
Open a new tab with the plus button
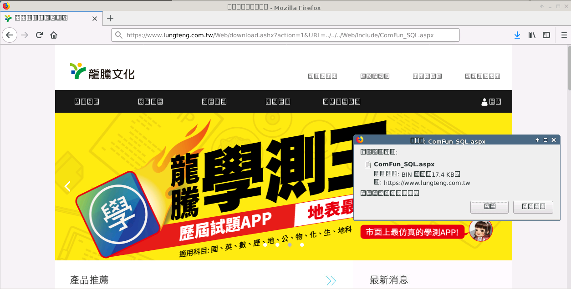(x=110, y=18)
